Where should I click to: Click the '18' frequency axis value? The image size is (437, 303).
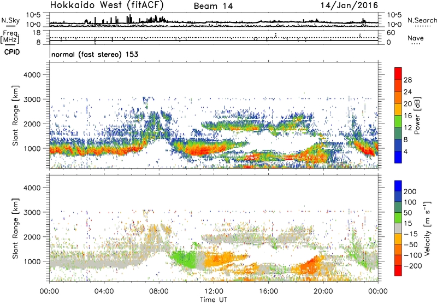pyautogui.click(x=37, y=32)
